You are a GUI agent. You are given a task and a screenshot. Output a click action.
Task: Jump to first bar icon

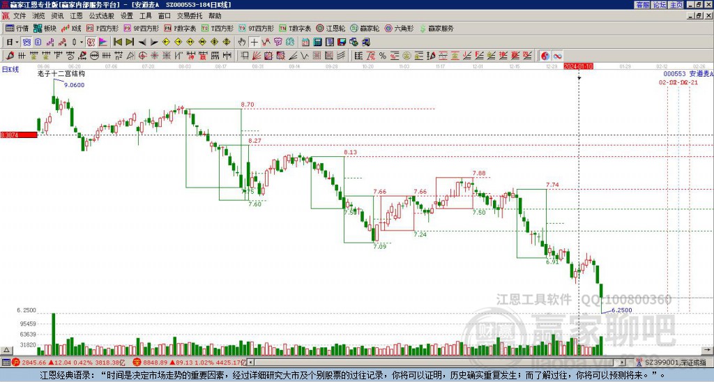117,43
